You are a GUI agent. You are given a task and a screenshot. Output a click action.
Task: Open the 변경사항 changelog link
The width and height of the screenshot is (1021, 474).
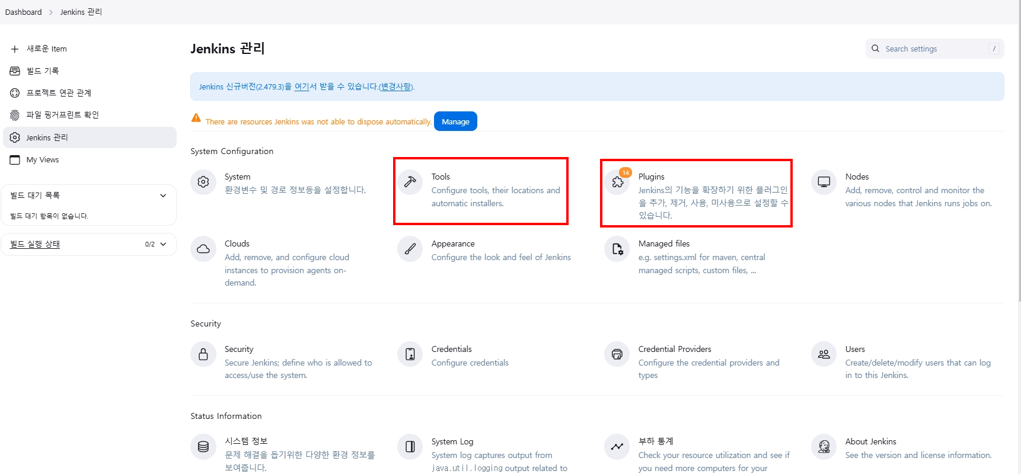click(x=396, y=87)
